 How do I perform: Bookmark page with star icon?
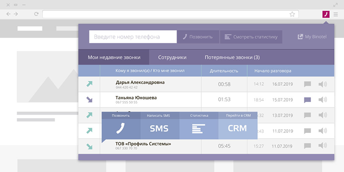[x=292, y=14]
